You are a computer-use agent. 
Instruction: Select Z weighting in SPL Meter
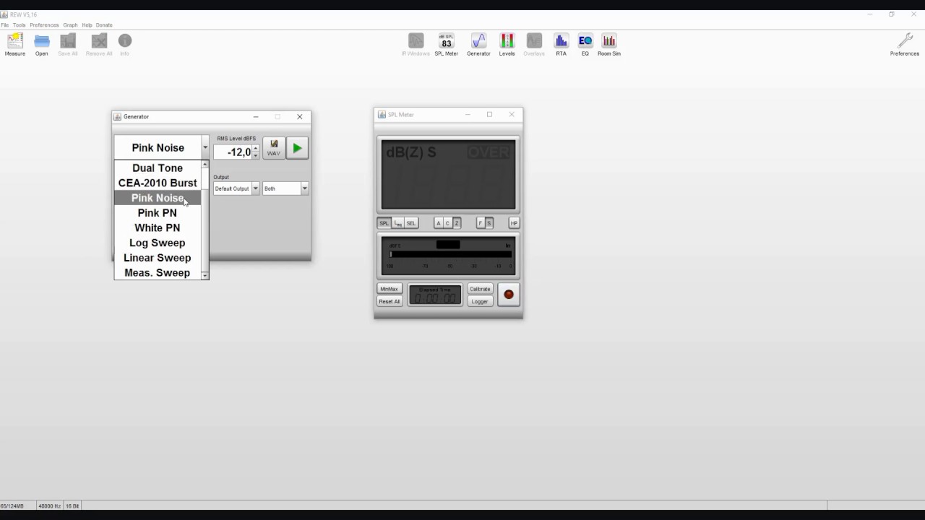click(x=457, y=223)
